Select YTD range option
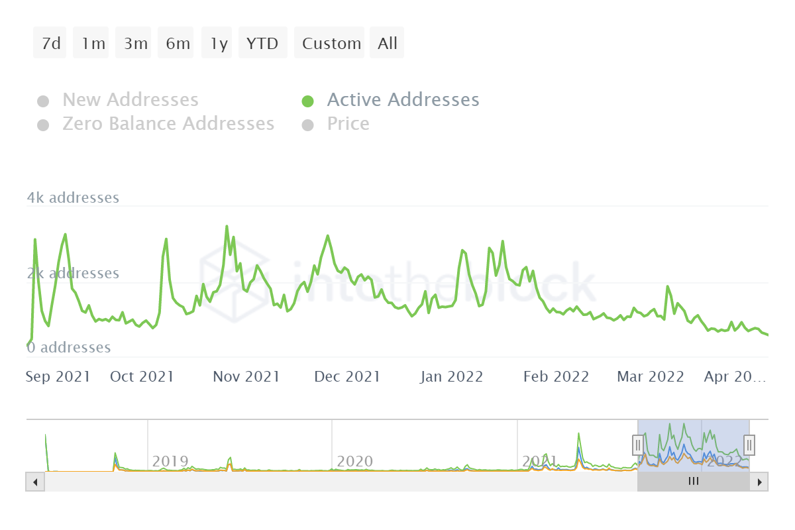Screen dimensions: 795x530 tap(263, 43)
